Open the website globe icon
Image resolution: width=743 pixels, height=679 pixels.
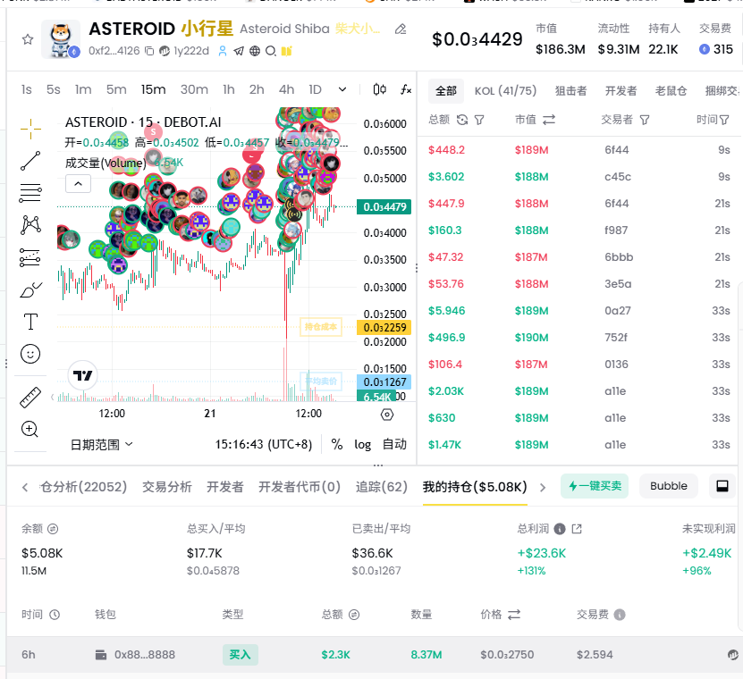[255, 51]
